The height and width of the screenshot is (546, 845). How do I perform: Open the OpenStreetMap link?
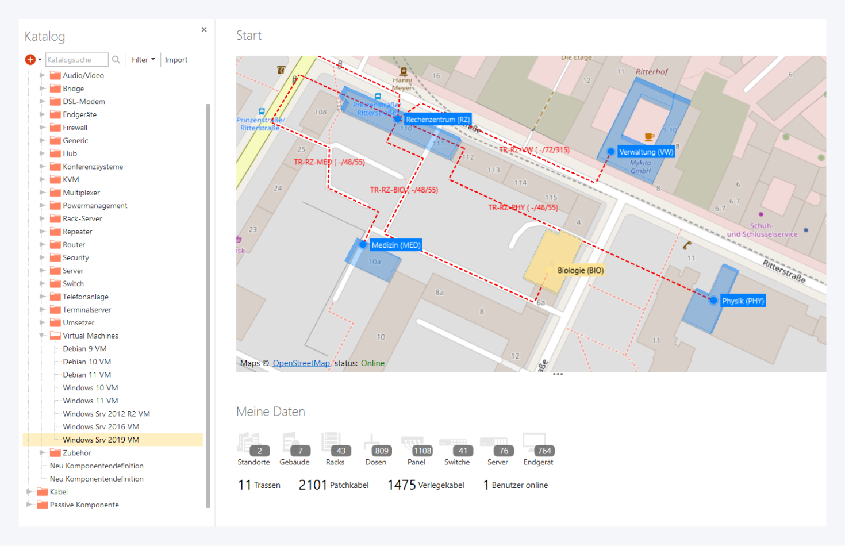tap(301, 363)
